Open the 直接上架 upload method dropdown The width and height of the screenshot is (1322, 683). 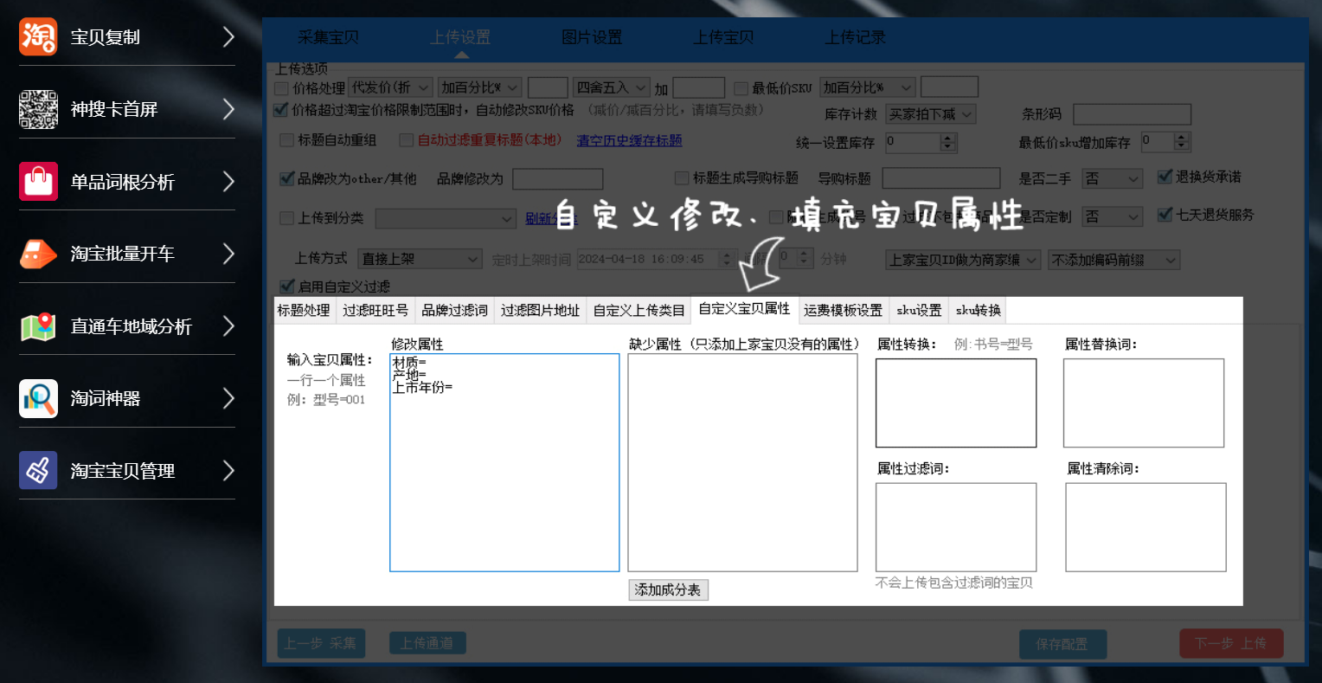tap(420, 259)
